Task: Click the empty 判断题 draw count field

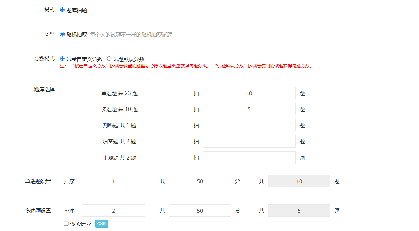Action: click(x=249, y=125)
